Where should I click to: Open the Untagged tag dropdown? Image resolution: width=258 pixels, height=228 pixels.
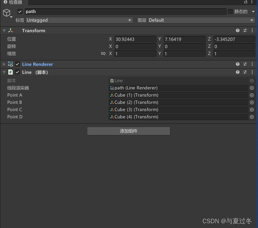coord(79,20)
